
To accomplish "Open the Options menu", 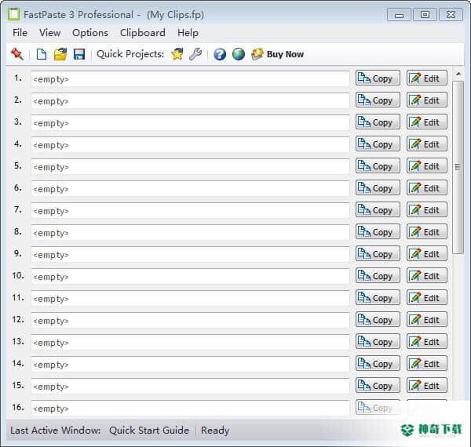I will click(x=90, y=33).
